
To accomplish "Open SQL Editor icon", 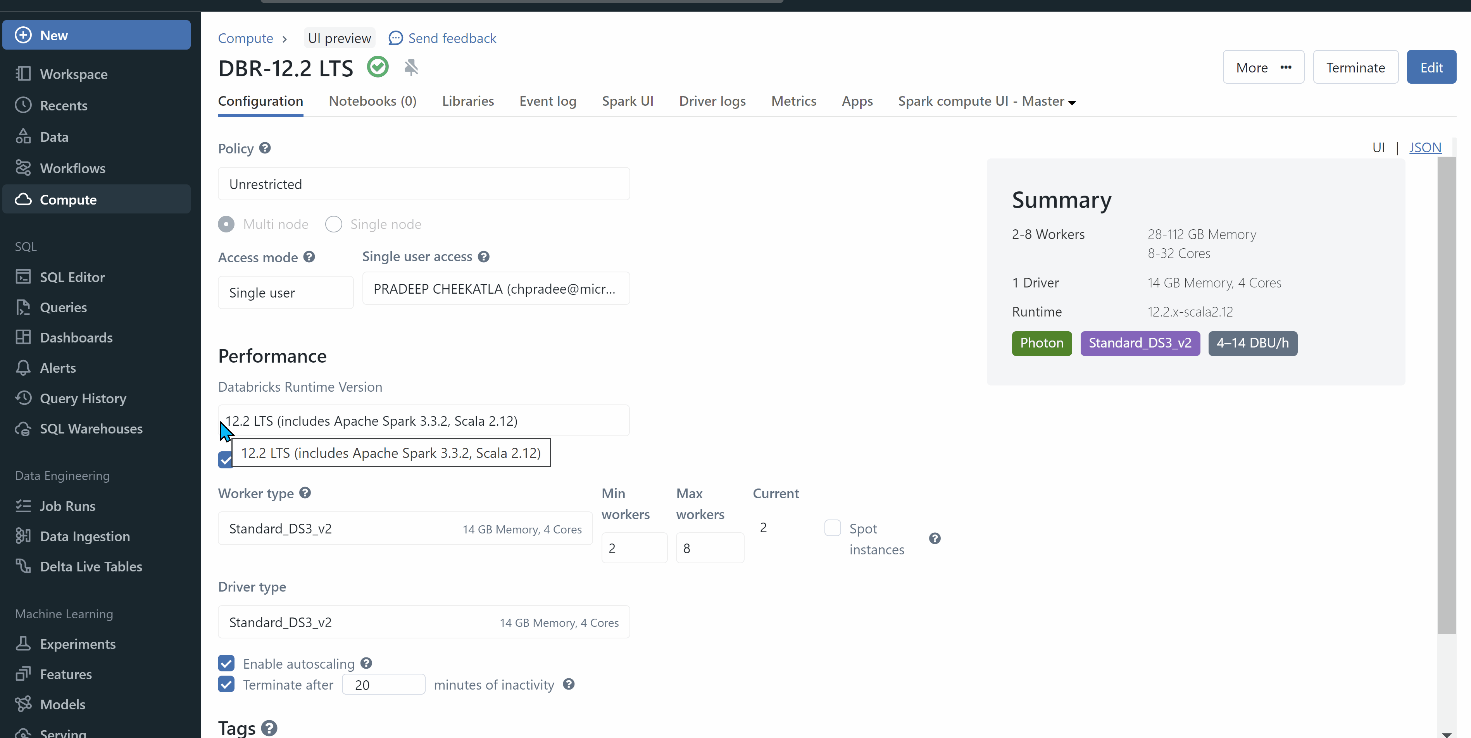I will (23, 277).
